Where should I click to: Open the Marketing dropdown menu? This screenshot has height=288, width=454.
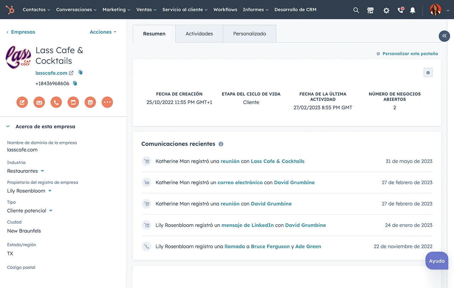tap(116, 10)
